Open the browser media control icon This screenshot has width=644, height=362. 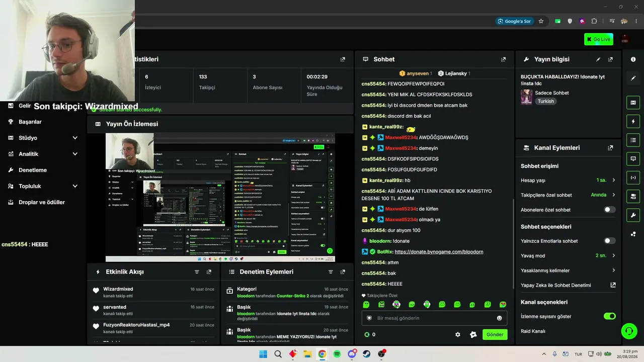click(612, 21)
